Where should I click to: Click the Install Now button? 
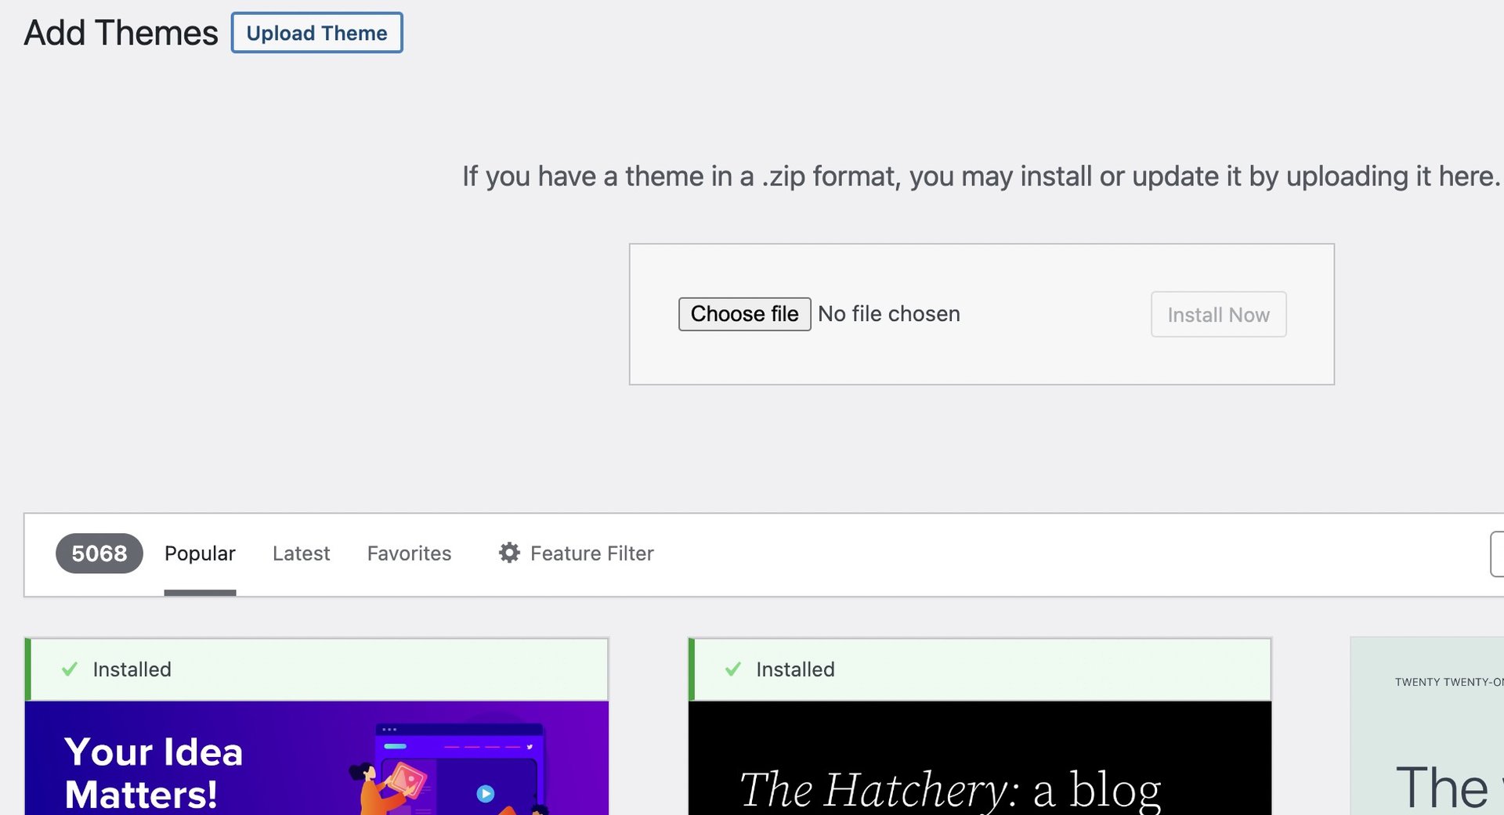(x=1218, y=315)
